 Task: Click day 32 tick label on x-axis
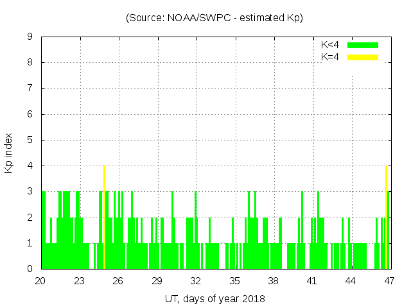(x=196, y=281)
